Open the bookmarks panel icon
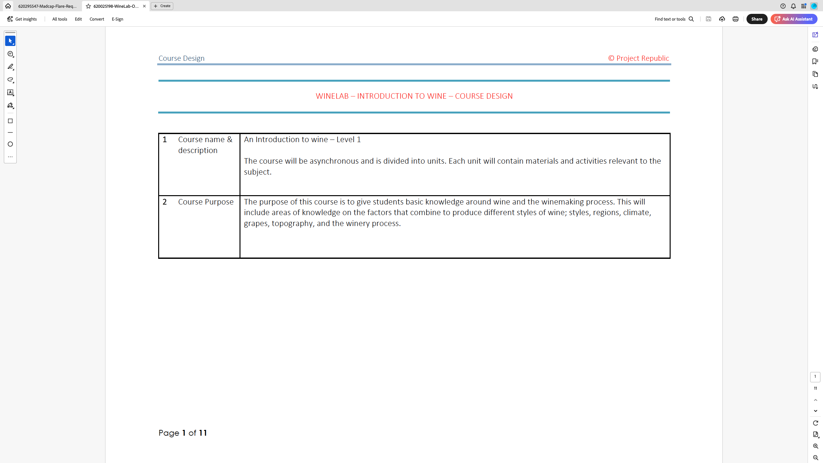 coord(815,61)
